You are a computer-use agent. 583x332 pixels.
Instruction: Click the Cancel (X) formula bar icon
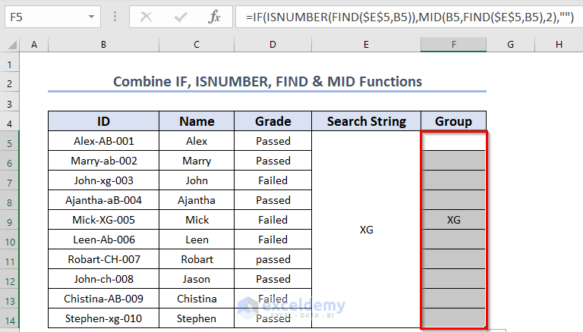(x=147, y=16)
